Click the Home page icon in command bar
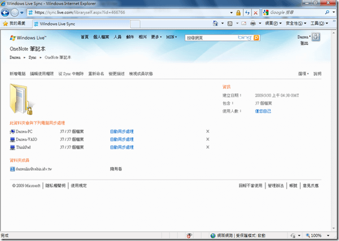339x241 pixels. point(215,23)
